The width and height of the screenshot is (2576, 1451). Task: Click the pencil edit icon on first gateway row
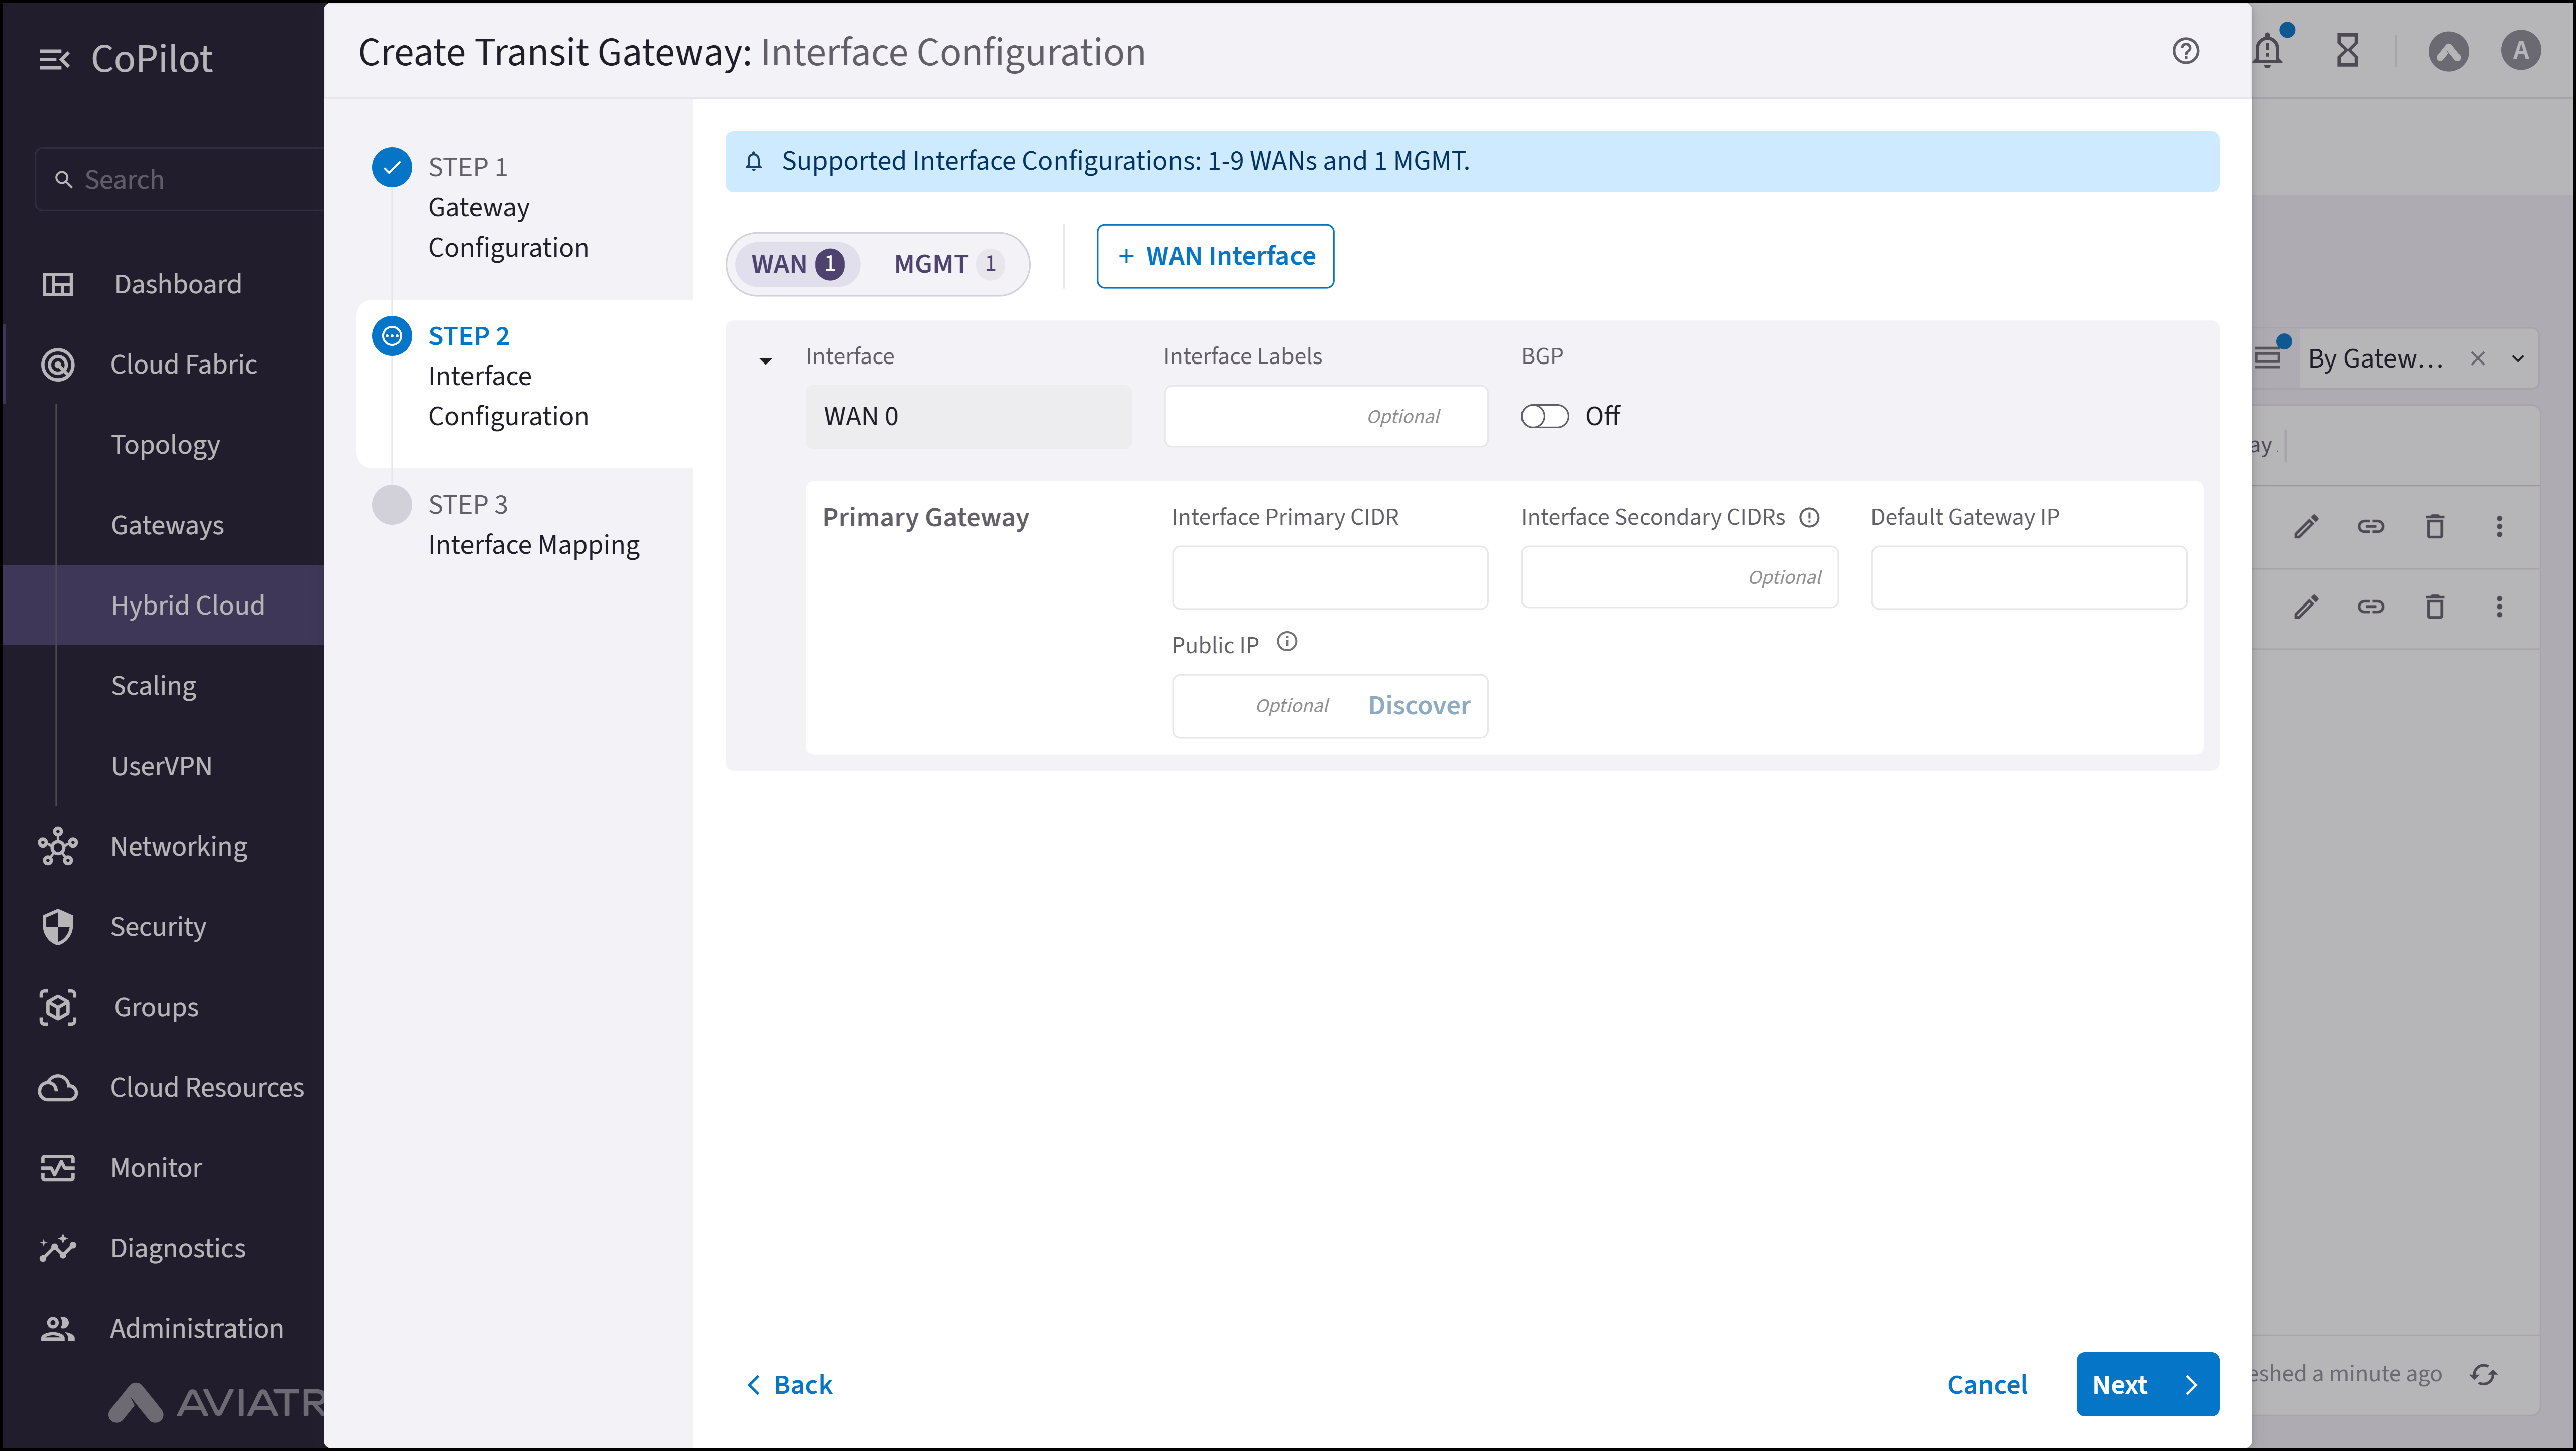point(2307,526)
